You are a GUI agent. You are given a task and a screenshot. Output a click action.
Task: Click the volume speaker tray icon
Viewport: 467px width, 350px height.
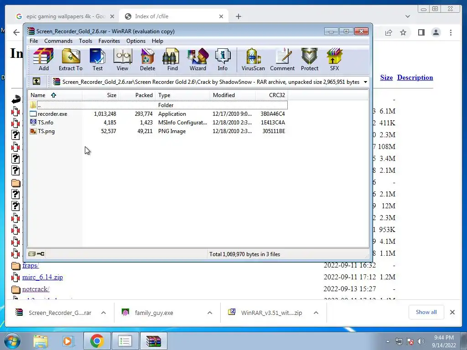pyautogui.click(x=421, y=341)
